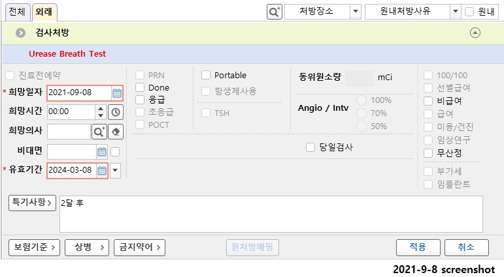Screen dimensions: 504x277
Task: Check the 응급 option
Action: (140, 100)
